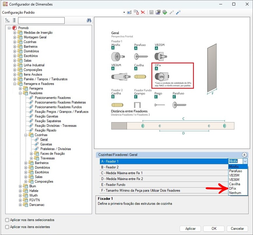The height and width of the screenshot is (235, 253).
Task: Check Aplicar nos itens existentes
Action: pyautogui.click(x=7, y=227)
